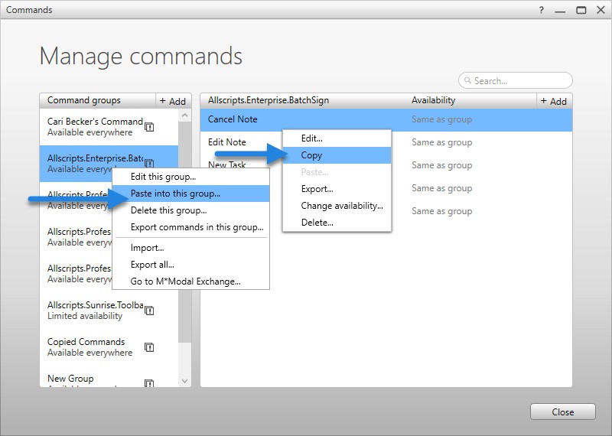
Task: Click into the Search field
Action: click(520, 81)
